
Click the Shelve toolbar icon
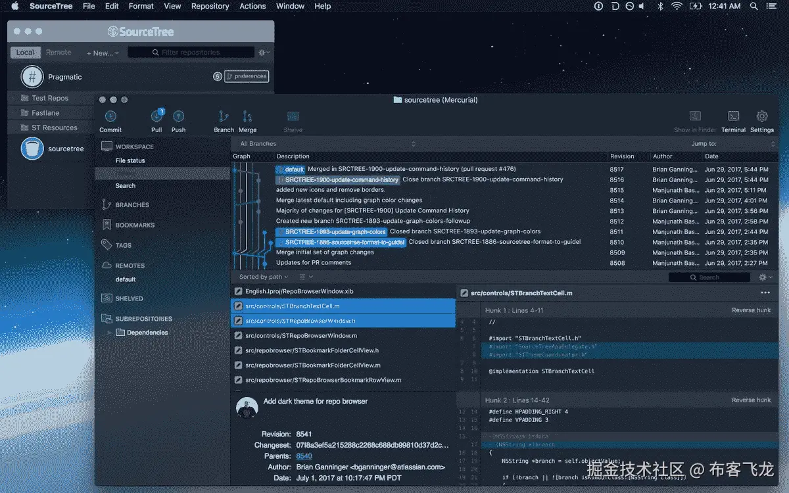pyautogui.click(x=293, y=116)
